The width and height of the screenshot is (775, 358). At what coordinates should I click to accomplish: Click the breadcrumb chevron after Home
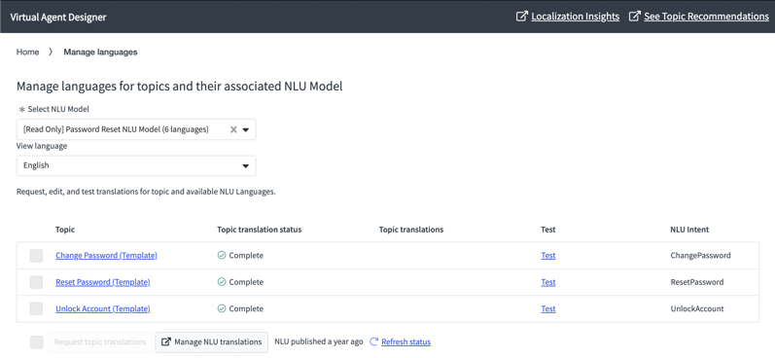[x=51, y=52]
